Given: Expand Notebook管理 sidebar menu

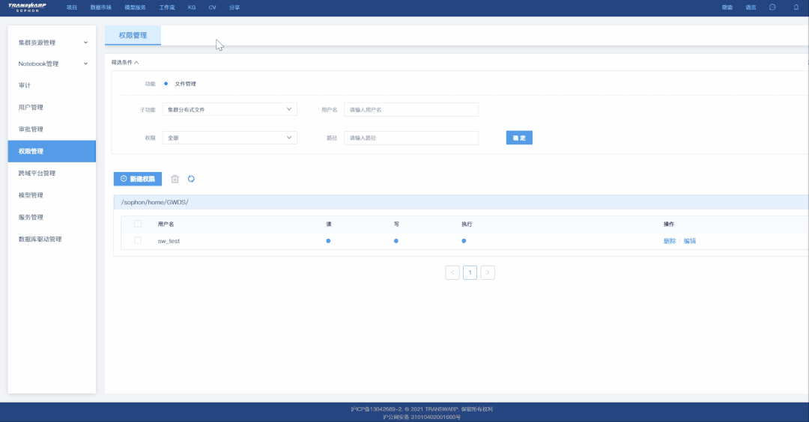Looking at the screenshot, I should pos(52,64).
